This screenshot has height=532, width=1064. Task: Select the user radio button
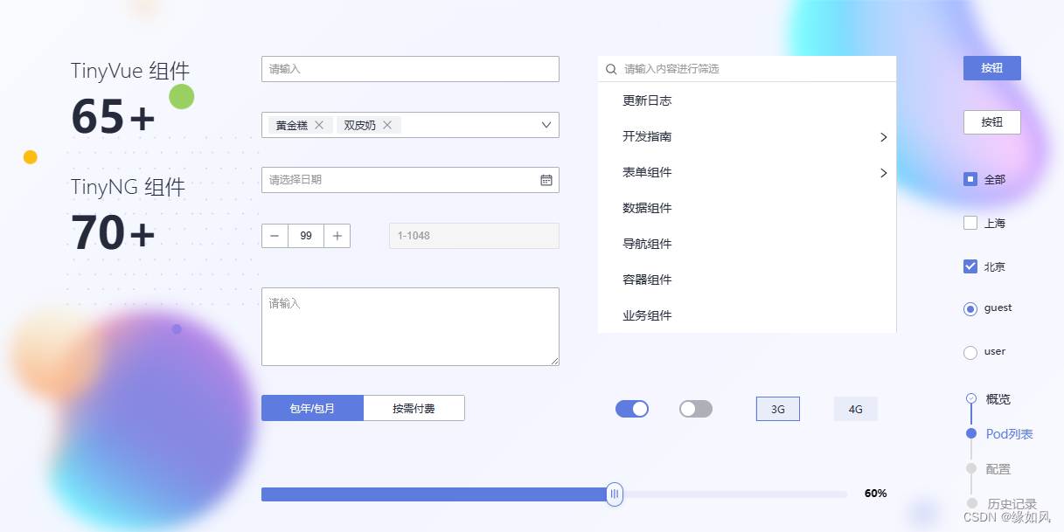[x=970, y=352]
